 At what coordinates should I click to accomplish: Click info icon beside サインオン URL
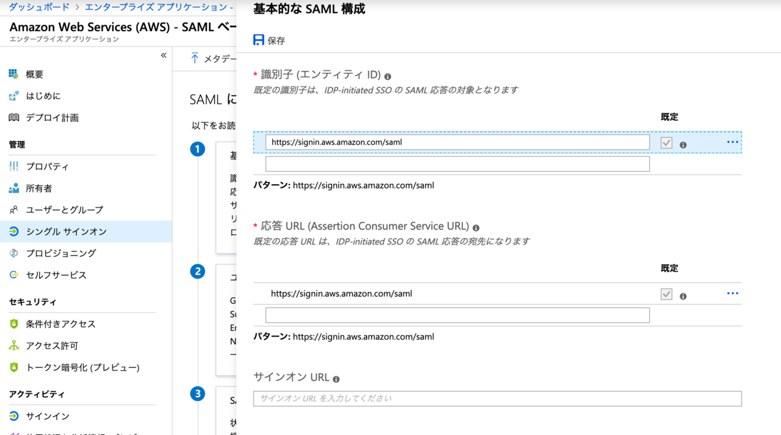336,379
